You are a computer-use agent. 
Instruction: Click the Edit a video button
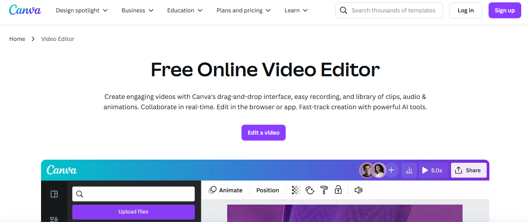point(263,133)
